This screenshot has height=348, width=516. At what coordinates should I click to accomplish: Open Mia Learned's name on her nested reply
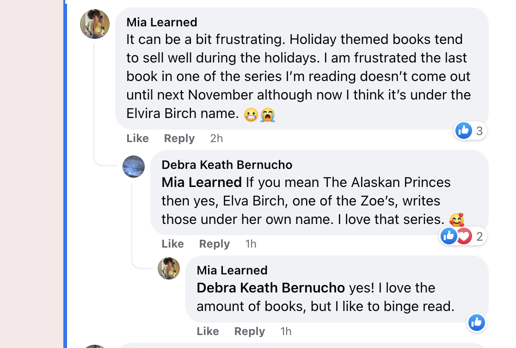pyautogui.click(x=232, y=270)
